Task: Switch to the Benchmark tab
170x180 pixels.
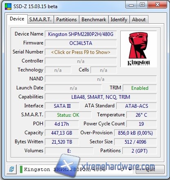Action: coord(94,20)
